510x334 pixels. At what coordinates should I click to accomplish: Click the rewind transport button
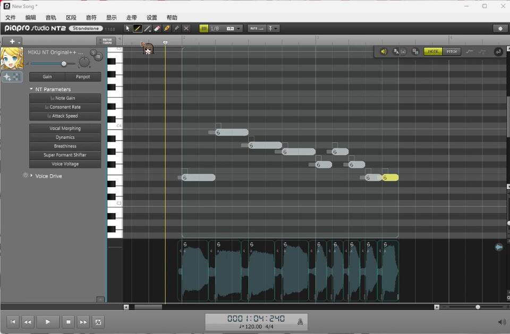[28, 322]
